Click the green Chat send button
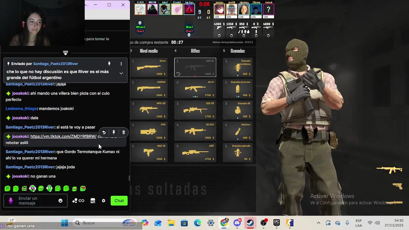Image resolution: width=409 pixels, height=230 pixels. click(119, 201)
